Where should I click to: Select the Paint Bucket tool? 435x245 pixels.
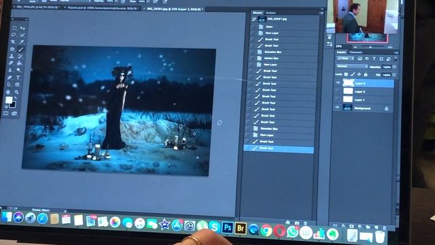point(20,63)
